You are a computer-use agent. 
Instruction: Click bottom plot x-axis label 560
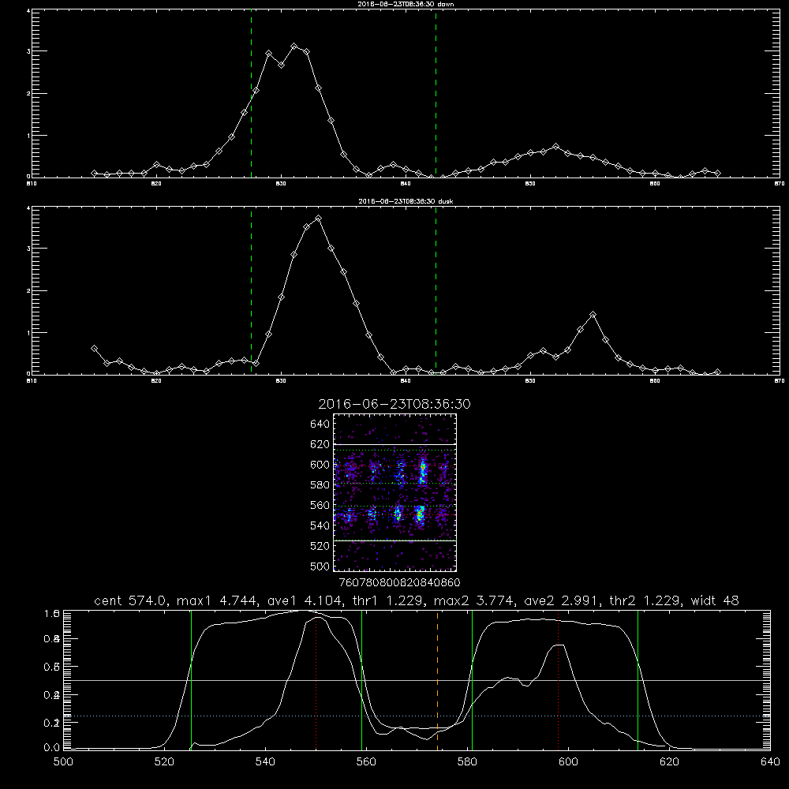tap(366, 762)
